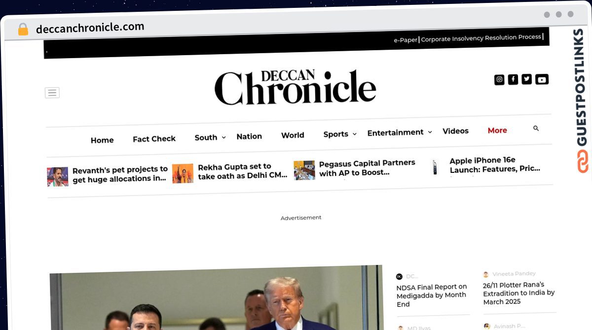Click Pegasus Capital story thumbnail
Image resolution: width=592 pixels, height=330 pixels.
coord(304,170)
